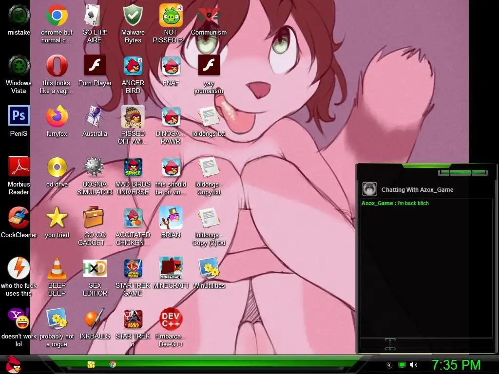Select the 'loldongs - Copy.txt' file

coord(209,167)
